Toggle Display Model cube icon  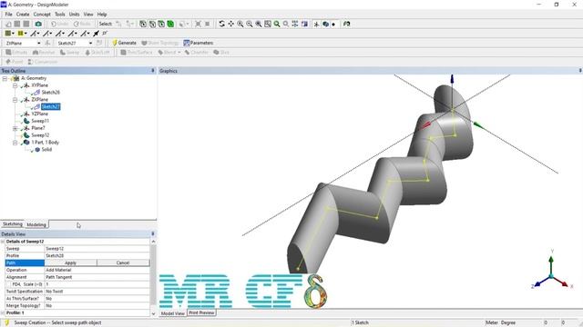[x=326, y=24]
